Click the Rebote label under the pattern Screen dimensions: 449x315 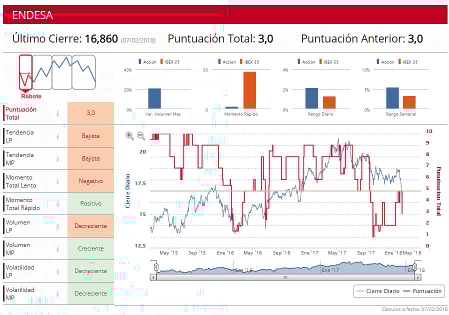pyautogui.click(x=31, y=96)
